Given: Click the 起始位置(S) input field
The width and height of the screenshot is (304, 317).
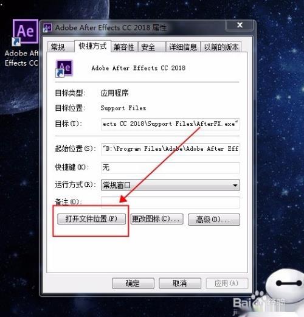Looking at the screenshot, I should tap(170, 149).
